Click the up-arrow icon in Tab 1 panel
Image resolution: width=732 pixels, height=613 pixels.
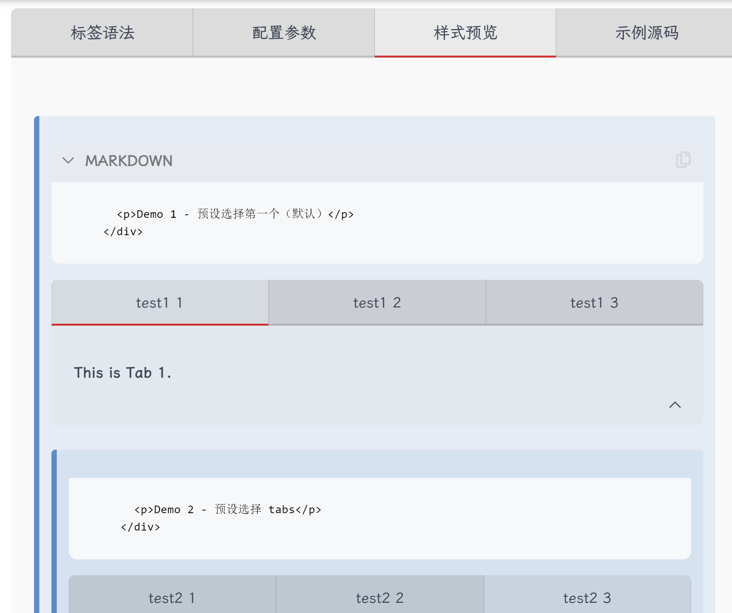click(675, 405)
